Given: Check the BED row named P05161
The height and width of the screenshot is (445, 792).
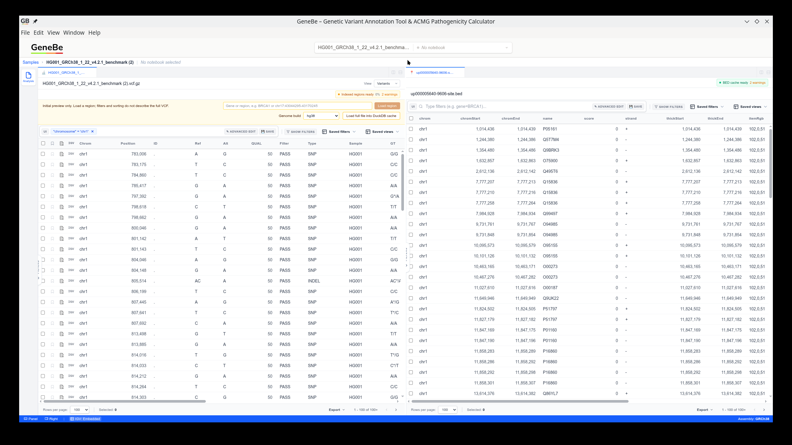Looking at the screenshot, I should (x=411, y=129).
